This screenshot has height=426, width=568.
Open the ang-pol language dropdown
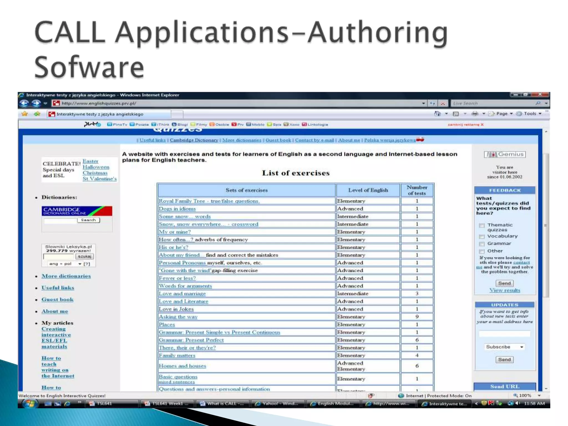[x=65, y=264]
